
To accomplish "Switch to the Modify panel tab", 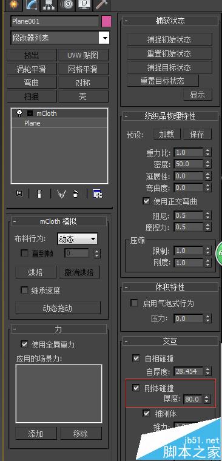I will click(x=32, y=5).
